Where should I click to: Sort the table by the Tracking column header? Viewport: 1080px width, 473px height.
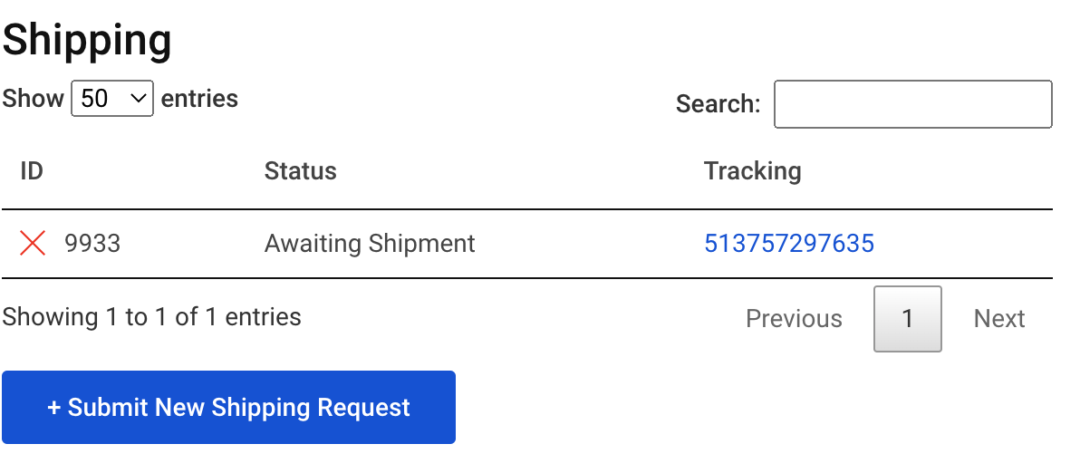[752, 171]
